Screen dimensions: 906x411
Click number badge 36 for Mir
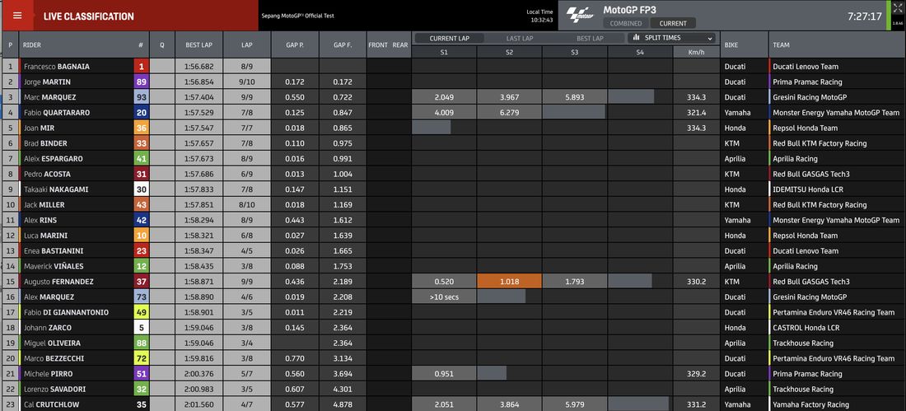coord(141,128)
